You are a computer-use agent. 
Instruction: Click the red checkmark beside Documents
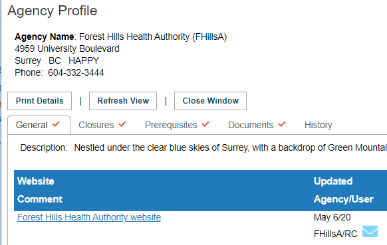click(282, 124)
